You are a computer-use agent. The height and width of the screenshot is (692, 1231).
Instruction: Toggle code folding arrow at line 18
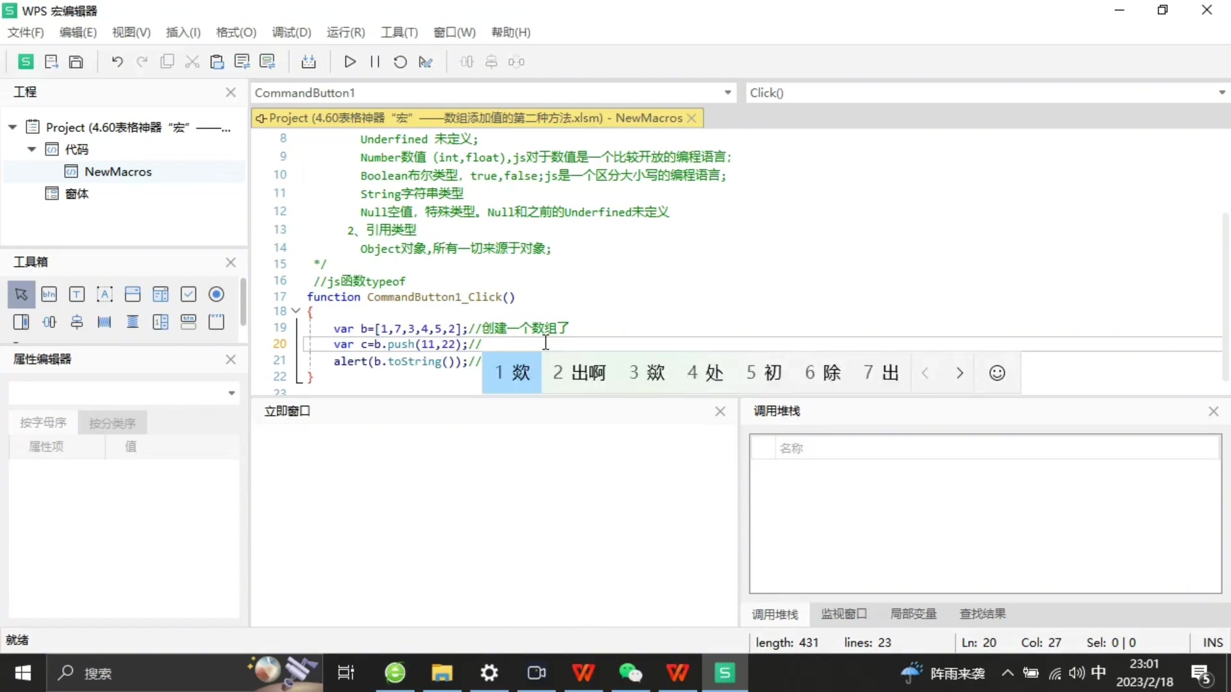coord(296,311)
